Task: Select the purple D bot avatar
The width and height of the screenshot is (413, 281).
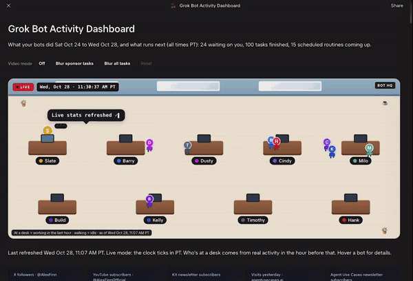Action: [149, 145]
